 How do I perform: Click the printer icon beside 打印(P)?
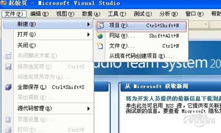(x=8, y=130)
